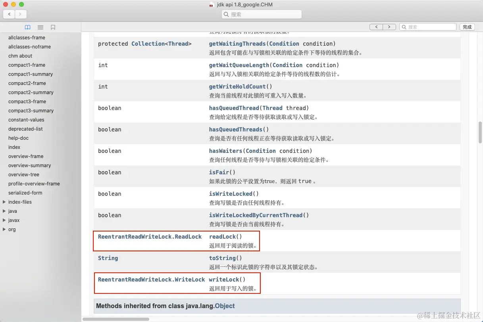Viewport: 483px width, 322px height.
Task: Open help-doc in sidebar
Action: (18, 138)
